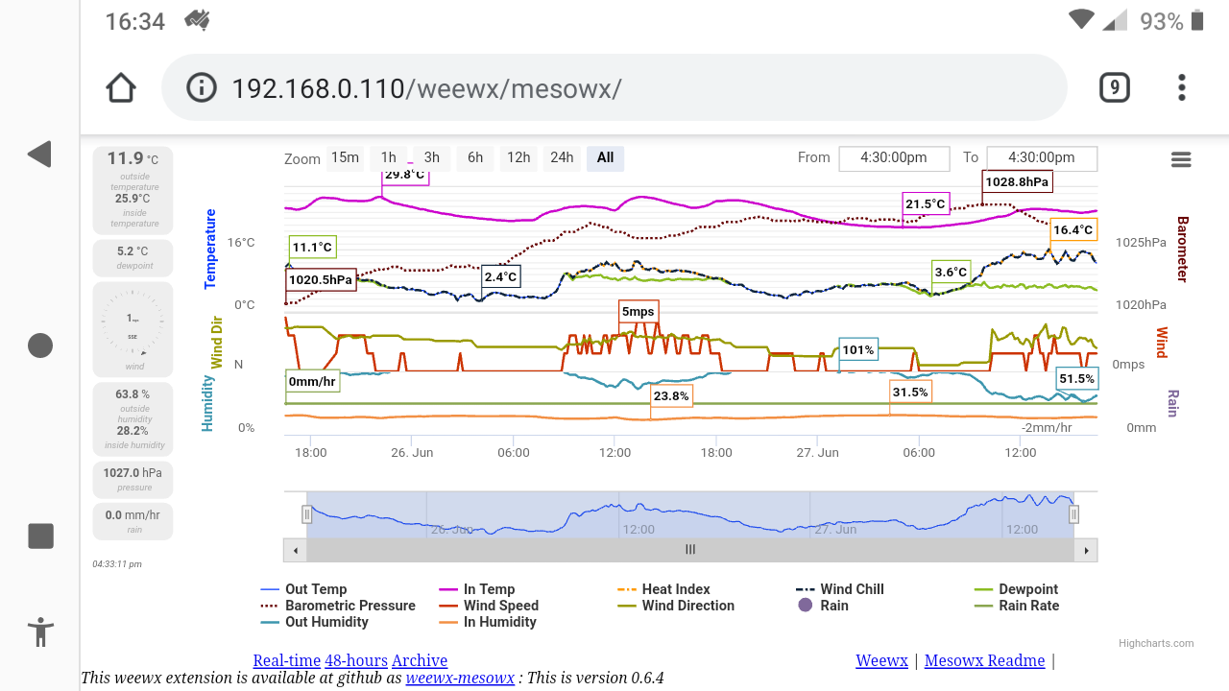Click the outside temperature 11.9 °C panel
Image resolution: width=1229 pixels, height=691 pixels.
[133, 190]
